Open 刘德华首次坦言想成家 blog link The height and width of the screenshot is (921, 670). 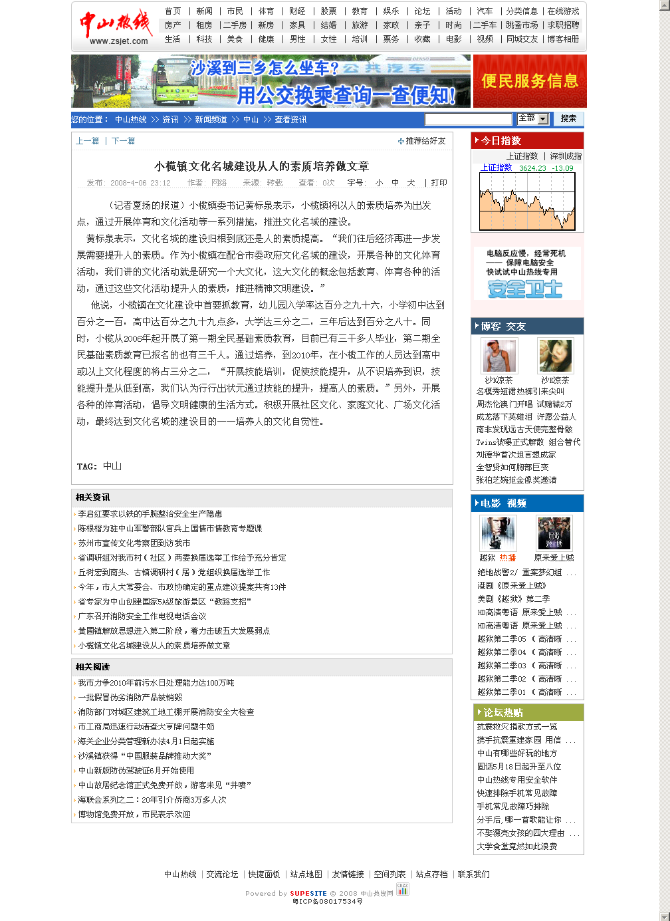coord(516,455)
